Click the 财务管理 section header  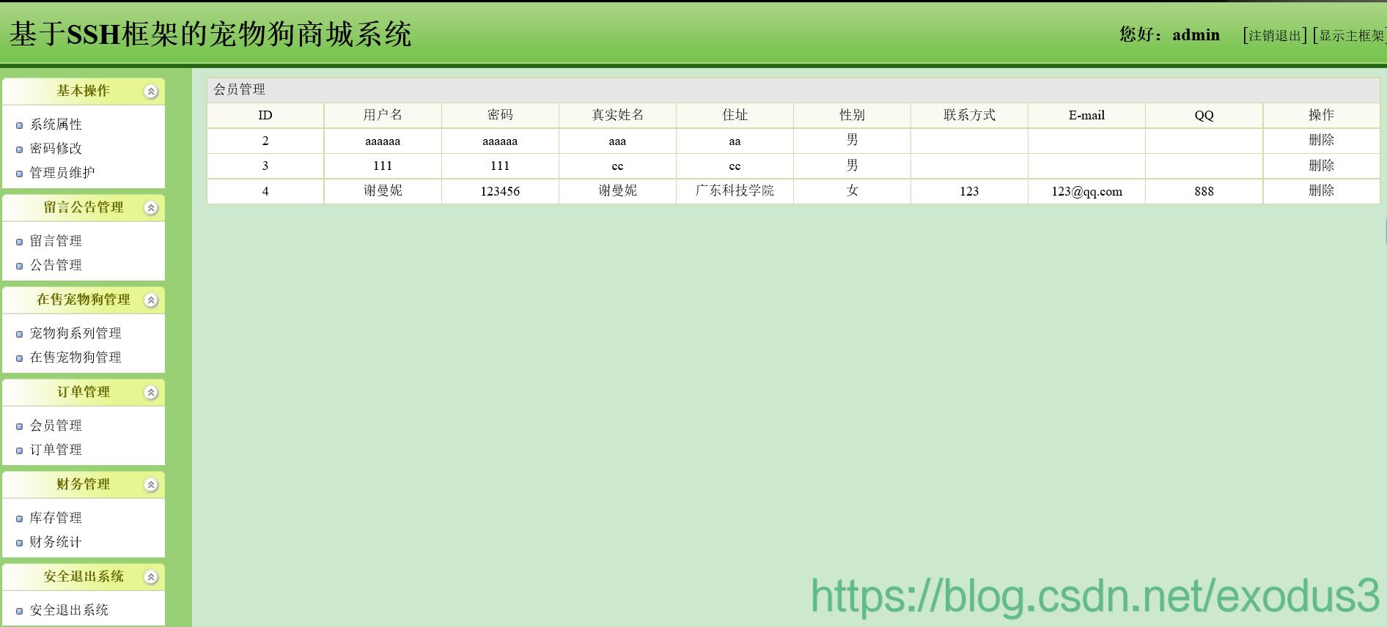(83, 484)
